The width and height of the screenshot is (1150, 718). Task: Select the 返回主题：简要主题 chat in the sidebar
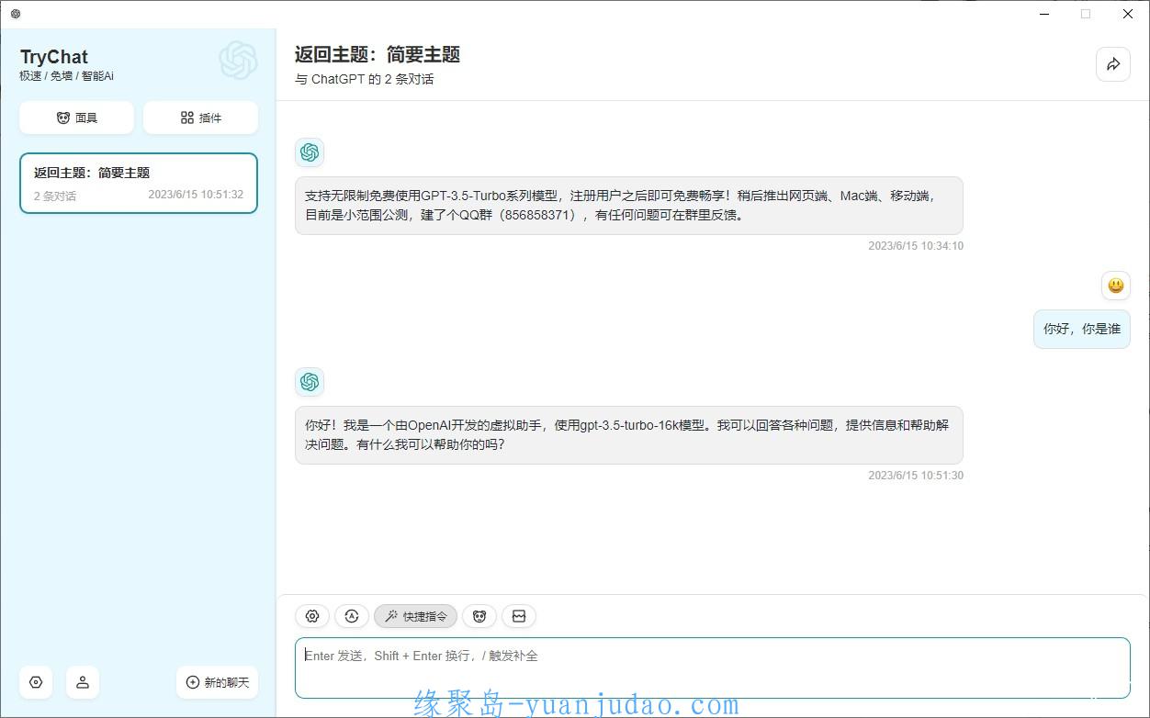[x=139, y=184]
